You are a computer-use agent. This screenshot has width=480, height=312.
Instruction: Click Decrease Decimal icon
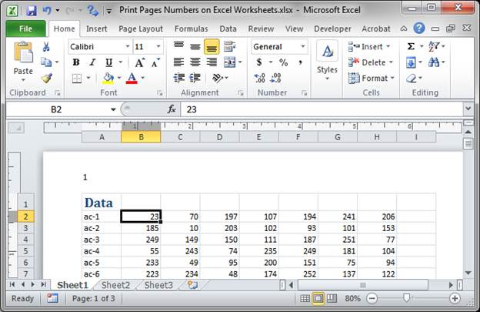click(275, 78)
